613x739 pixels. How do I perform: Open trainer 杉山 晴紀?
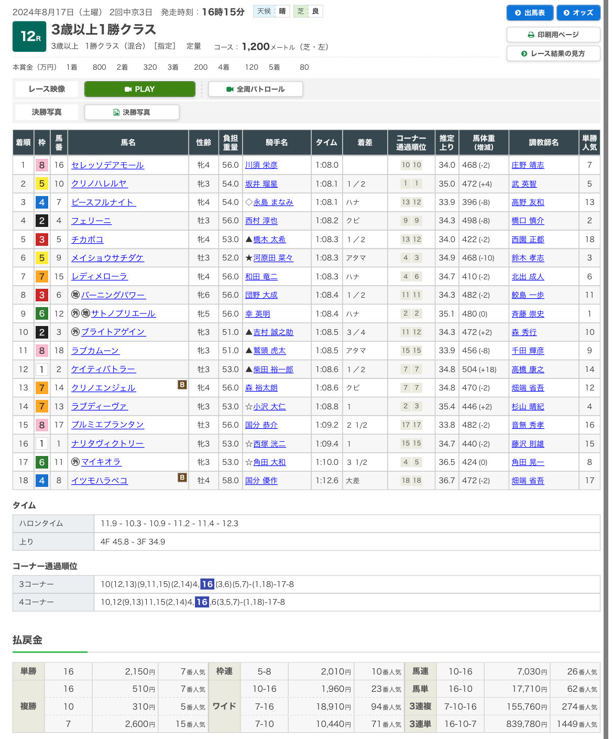click(x=528, y=407)
